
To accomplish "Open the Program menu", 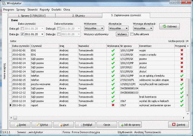I will [x=9, y=10].
